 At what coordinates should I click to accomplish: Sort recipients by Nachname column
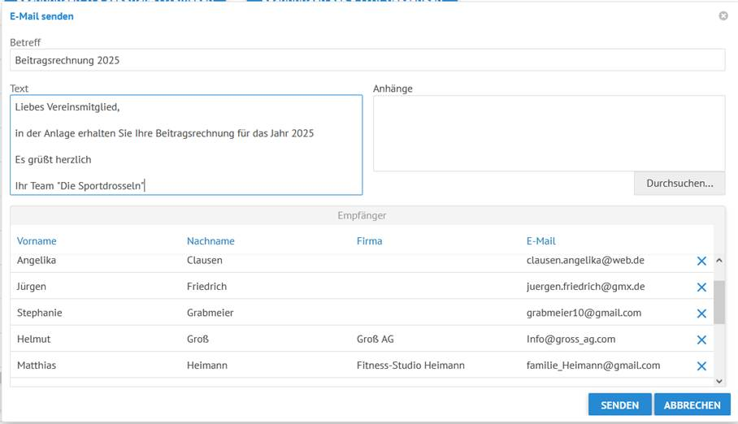[211, 240]
